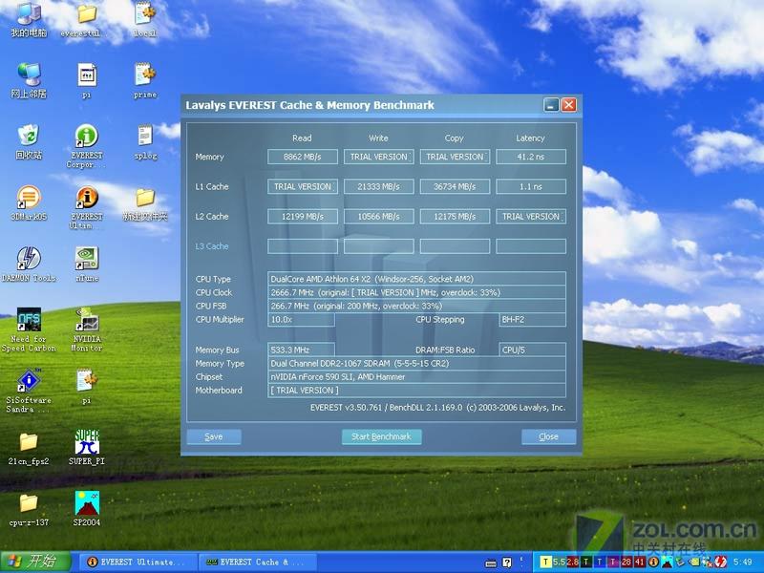Click the L1 Cache Copy 36734 MB/s field
Viewport: 764px width, 573px height.
pyautogui.click(x=455, y=186)
